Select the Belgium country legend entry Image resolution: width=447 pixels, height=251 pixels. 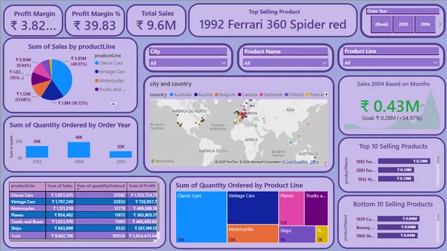[x=225, y=95]
